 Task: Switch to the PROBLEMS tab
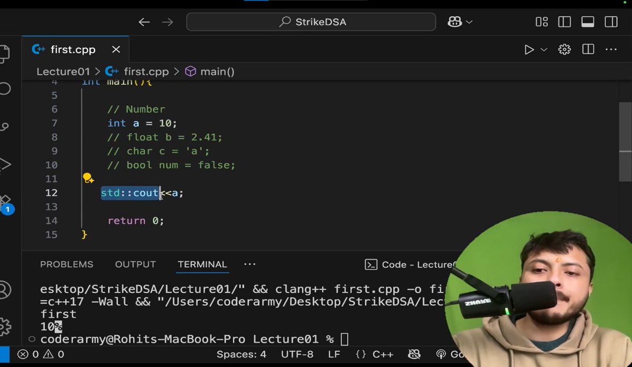[x=66, y=264]
